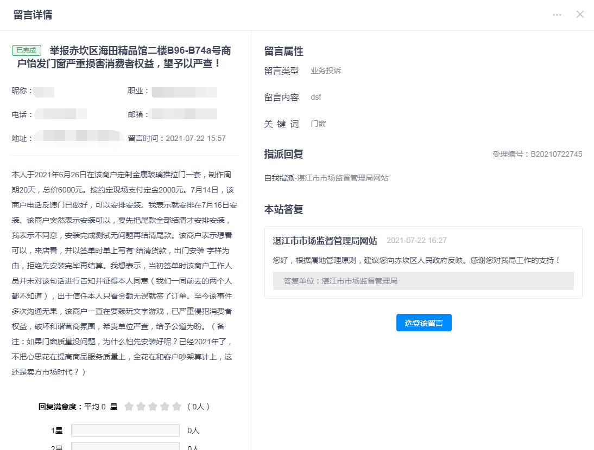Click the 留言时间 2021-07-22 15:57 timestamp
Viewport: 594px width, 450px height.
[177, 139]
